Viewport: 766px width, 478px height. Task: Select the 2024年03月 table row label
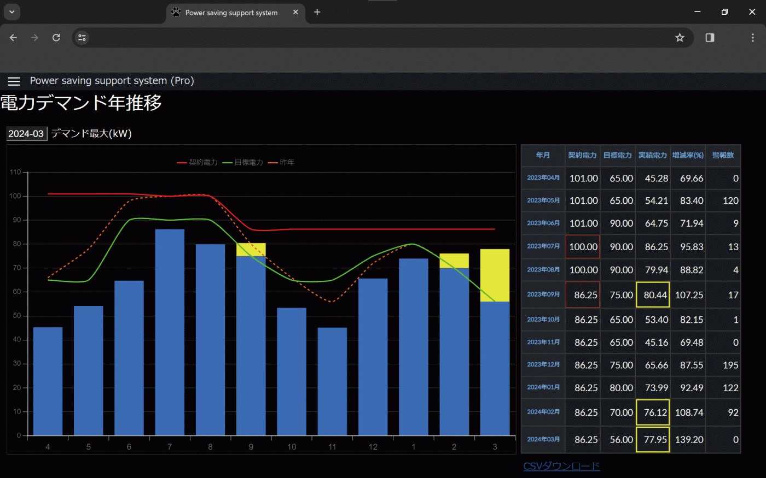[x=543, y=440]
